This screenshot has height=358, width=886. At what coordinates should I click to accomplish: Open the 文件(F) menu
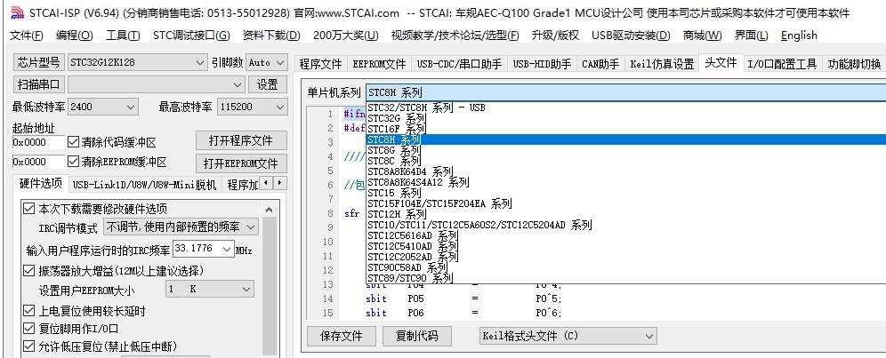26,35
